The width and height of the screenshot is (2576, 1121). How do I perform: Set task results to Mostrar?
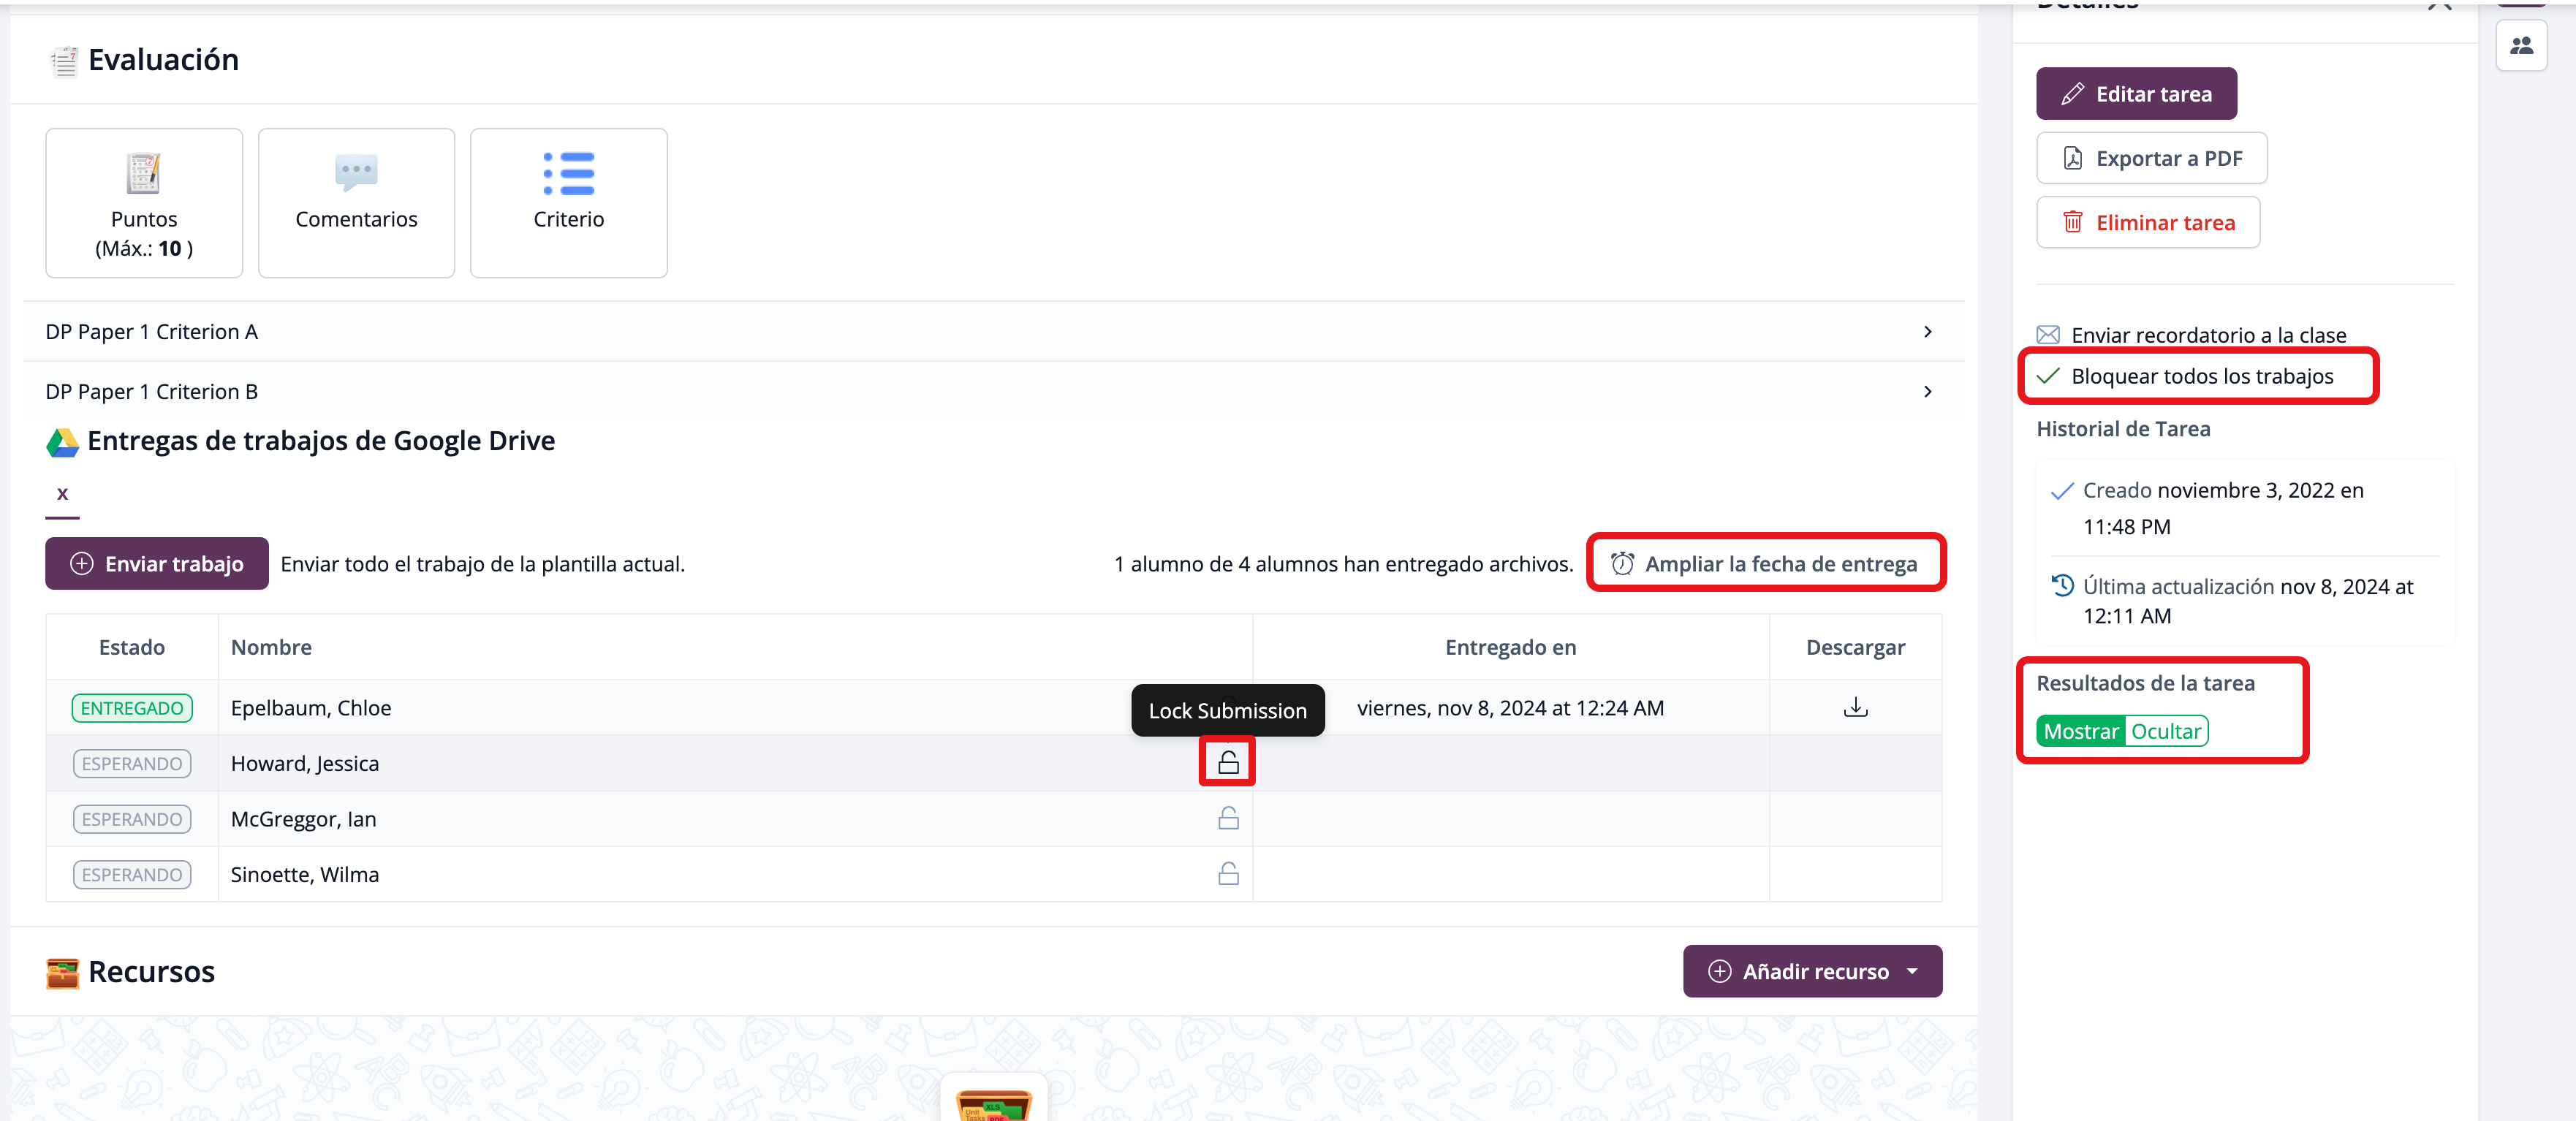tap(2080, 731)
